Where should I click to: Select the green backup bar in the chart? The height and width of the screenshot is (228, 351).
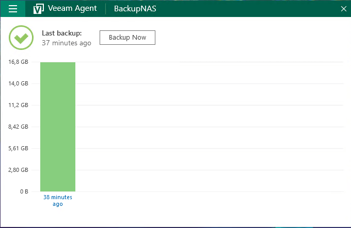tap(58, 127)
